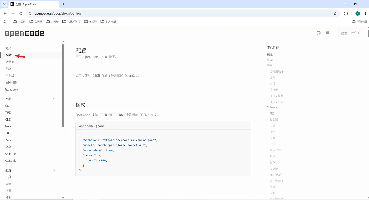This screenshot has height=200, width=369.
Task: Close the 配置 | OpenCode tab
Action: (x=56, y=4)
